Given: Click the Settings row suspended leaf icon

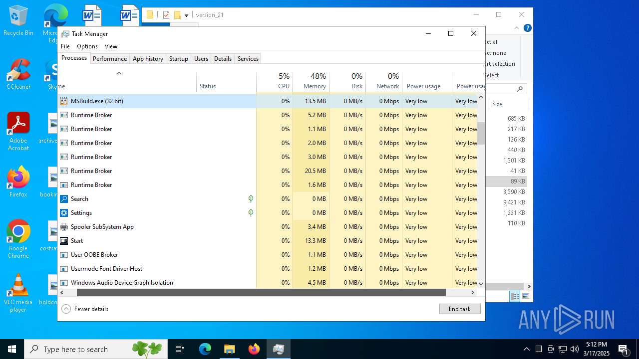Looking at the screenshot, I should pyautogui.click(x=251, y=213).
